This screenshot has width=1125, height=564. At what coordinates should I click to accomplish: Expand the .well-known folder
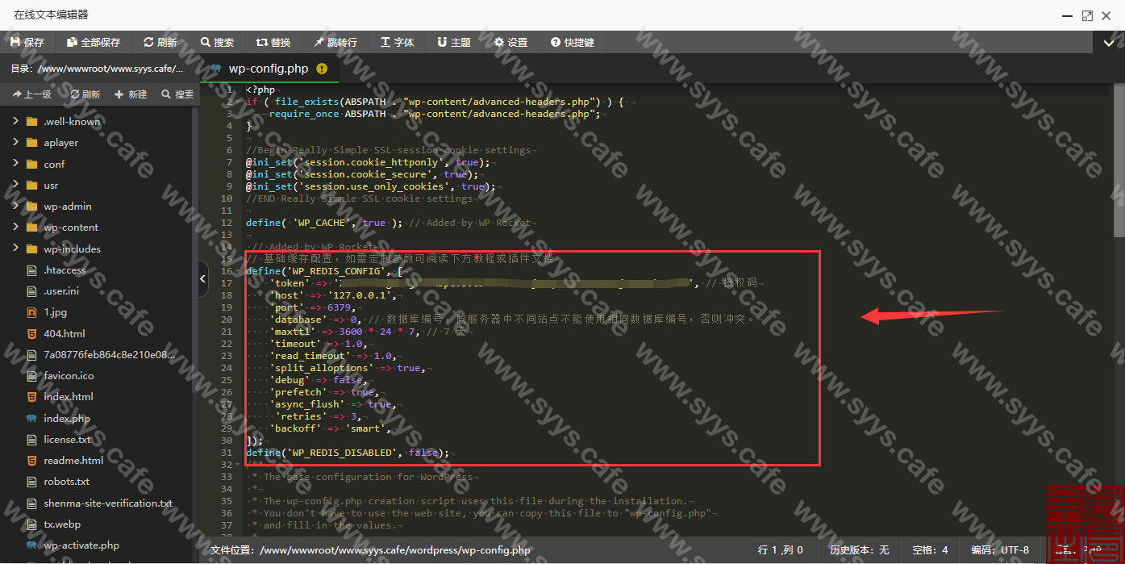[15, 121]
